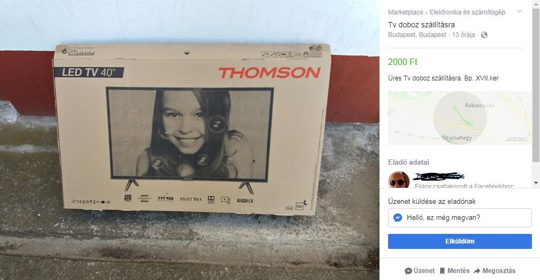Open the Thomson TV box photo
This screenshot has width=540, height=280.
[189, 140]
